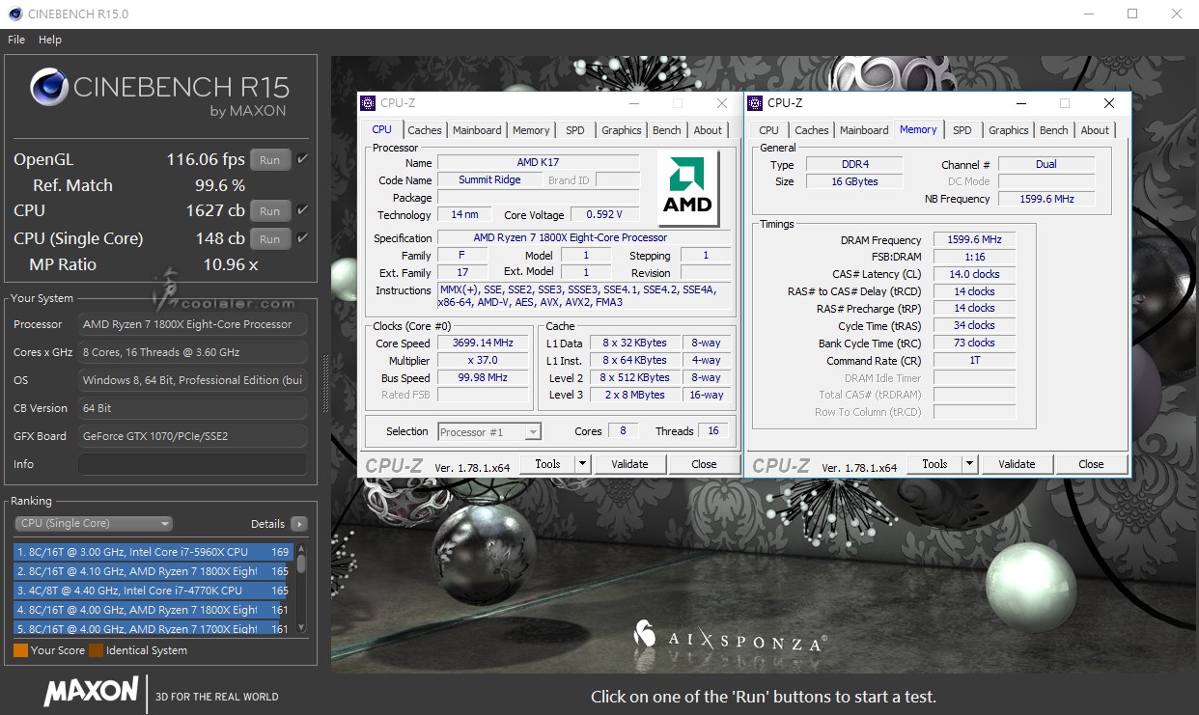The width and height of the screenshot is (1199, 715).
Task: Run the CPU (Single Core) benchmark
Action: (x=270, y=239)
